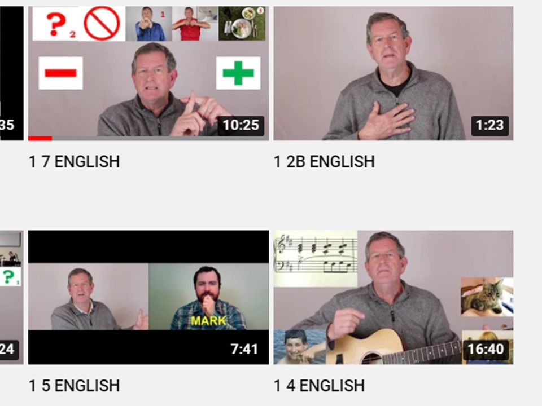Open the 1 2B ENGLISH video thumbnail
Screen dimensions: 542x406
(394, 73)
